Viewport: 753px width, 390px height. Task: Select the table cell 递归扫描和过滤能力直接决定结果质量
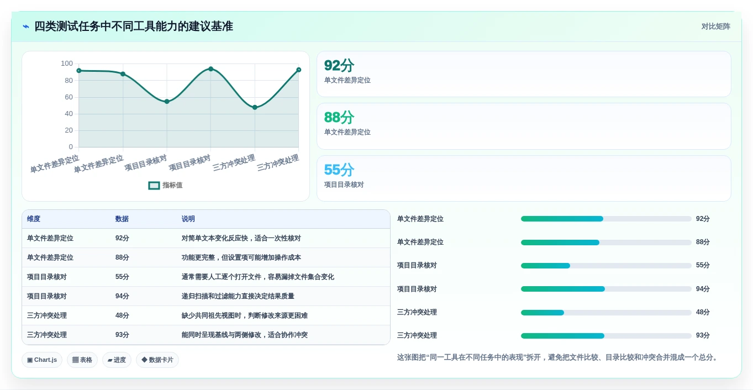238,297
